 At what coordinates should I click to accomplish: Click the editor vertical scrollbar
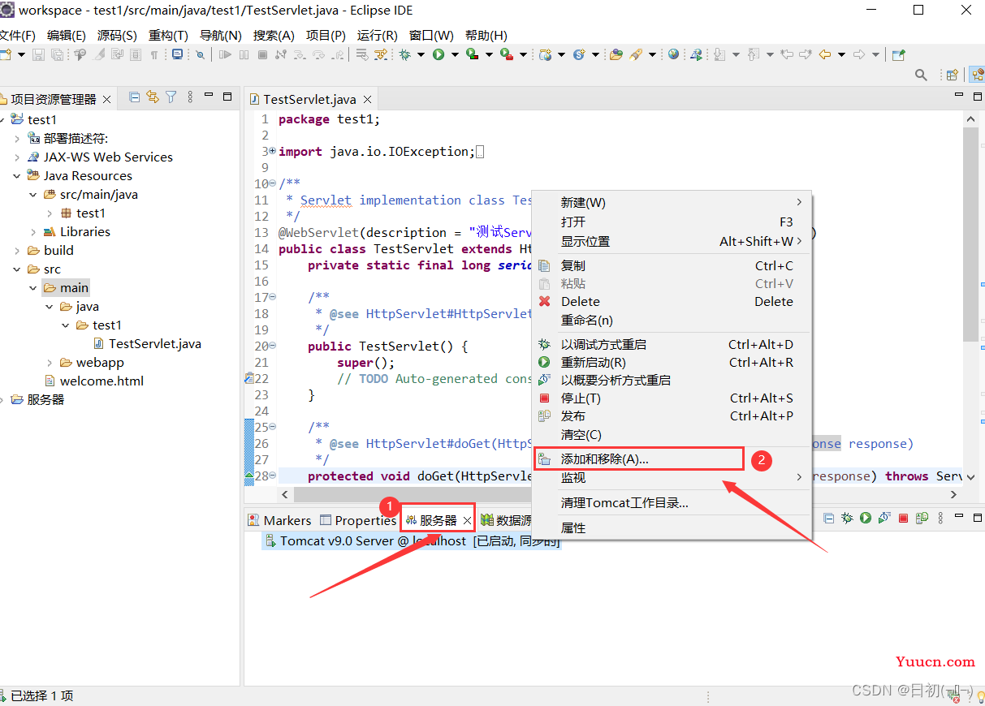point(970,234)
